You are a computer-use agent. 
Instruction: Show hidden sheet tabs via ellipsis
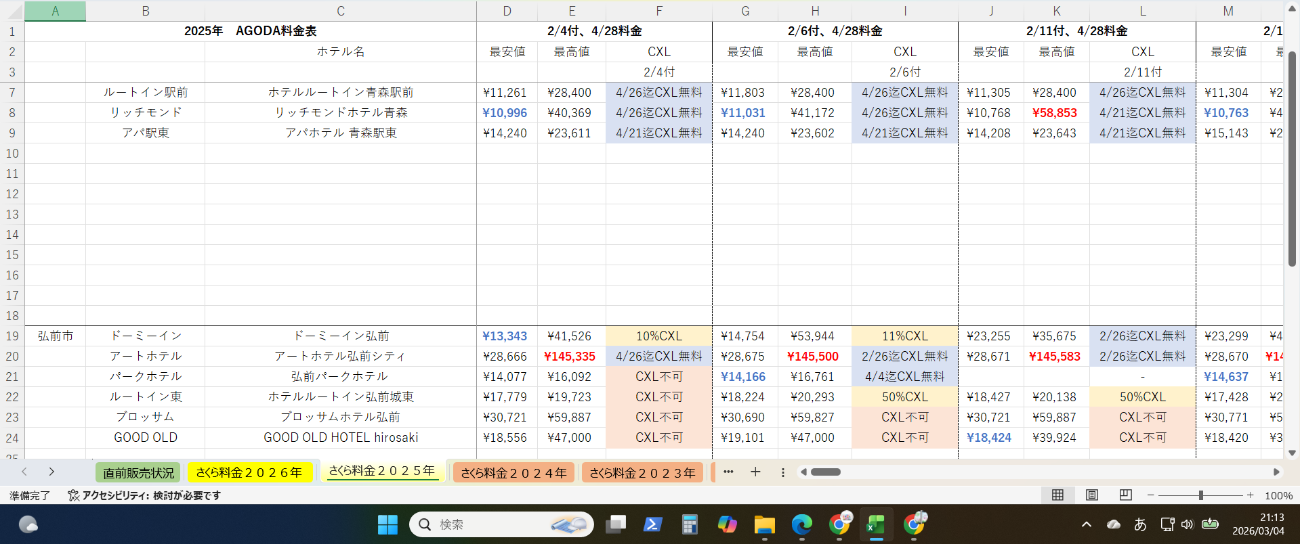point(728,472)
